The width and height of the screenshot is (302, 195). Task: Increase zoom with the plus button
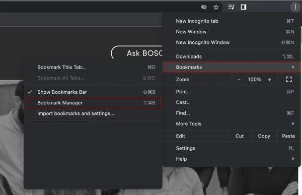click(269, 80)
